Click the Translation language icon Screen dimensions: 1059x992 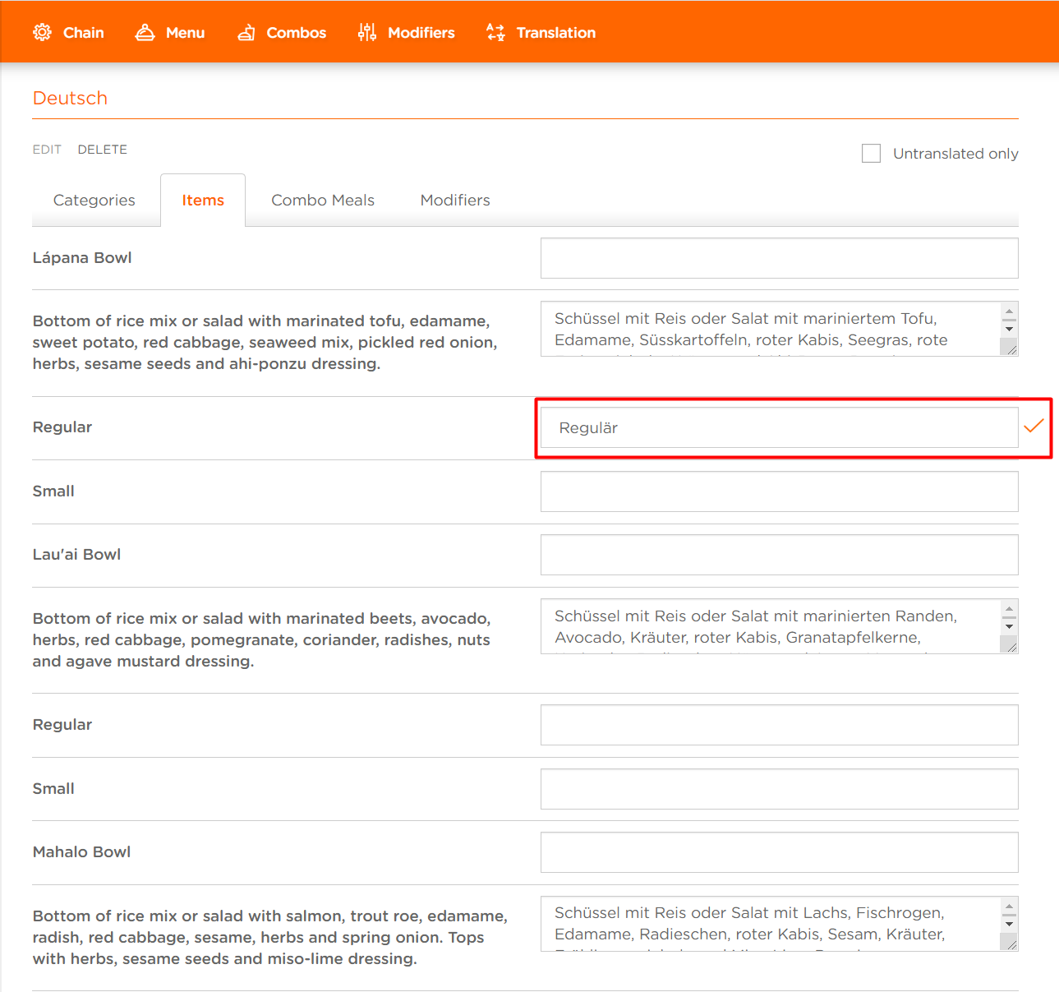coord(495,32)
